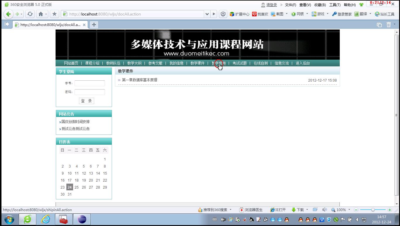Open the 游戏 games tool

pos(318,14)
